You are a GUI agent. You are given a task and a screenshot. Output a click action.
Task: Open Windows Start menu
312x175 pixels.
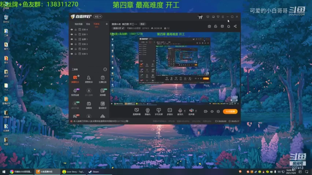click(4, 171)
